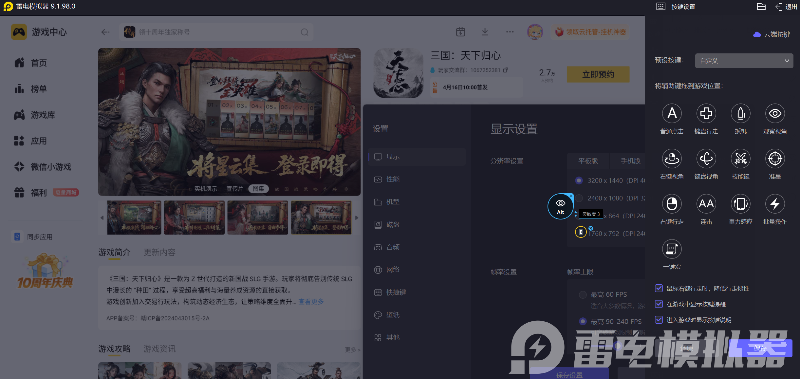Open the folder icon beside 退出
This screenshot has height=379, width=800.
(761, 7)
